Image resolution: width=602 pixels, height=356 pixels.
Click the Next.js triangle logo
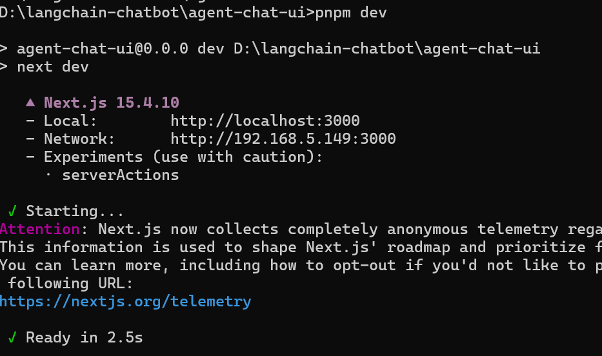pos(30,103)
